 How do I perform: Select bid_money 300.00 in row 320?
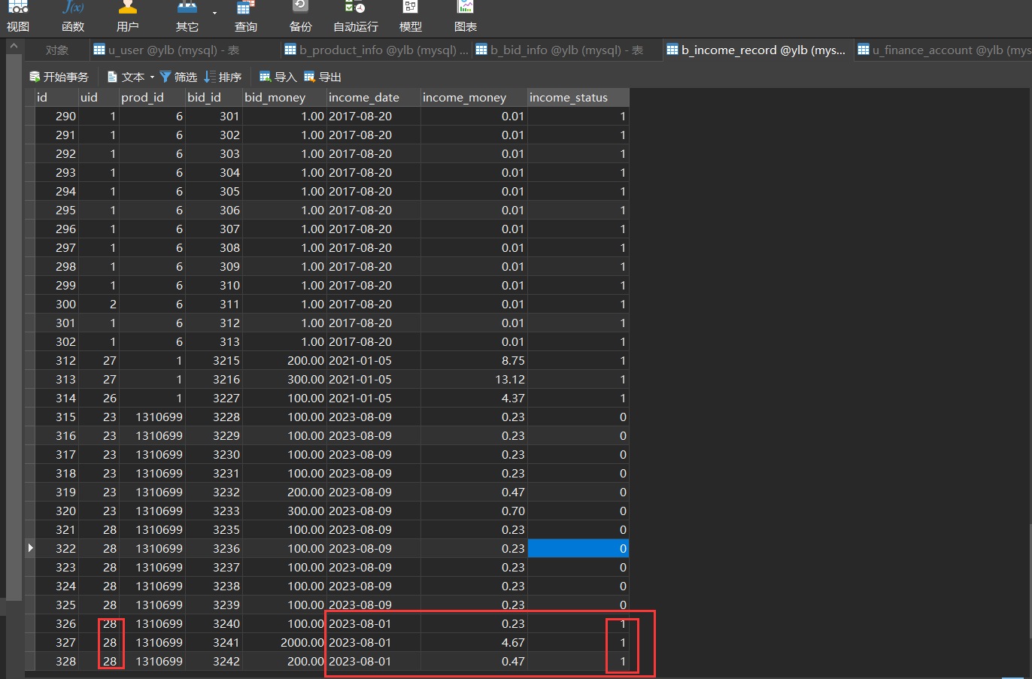click(284, 511)
